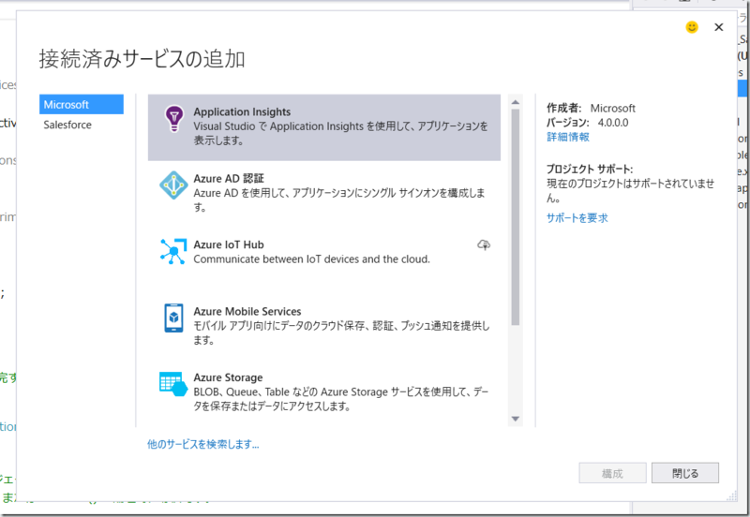
Task: Click the cloud download icon for IoT Hub
Action: click(484, 245)
